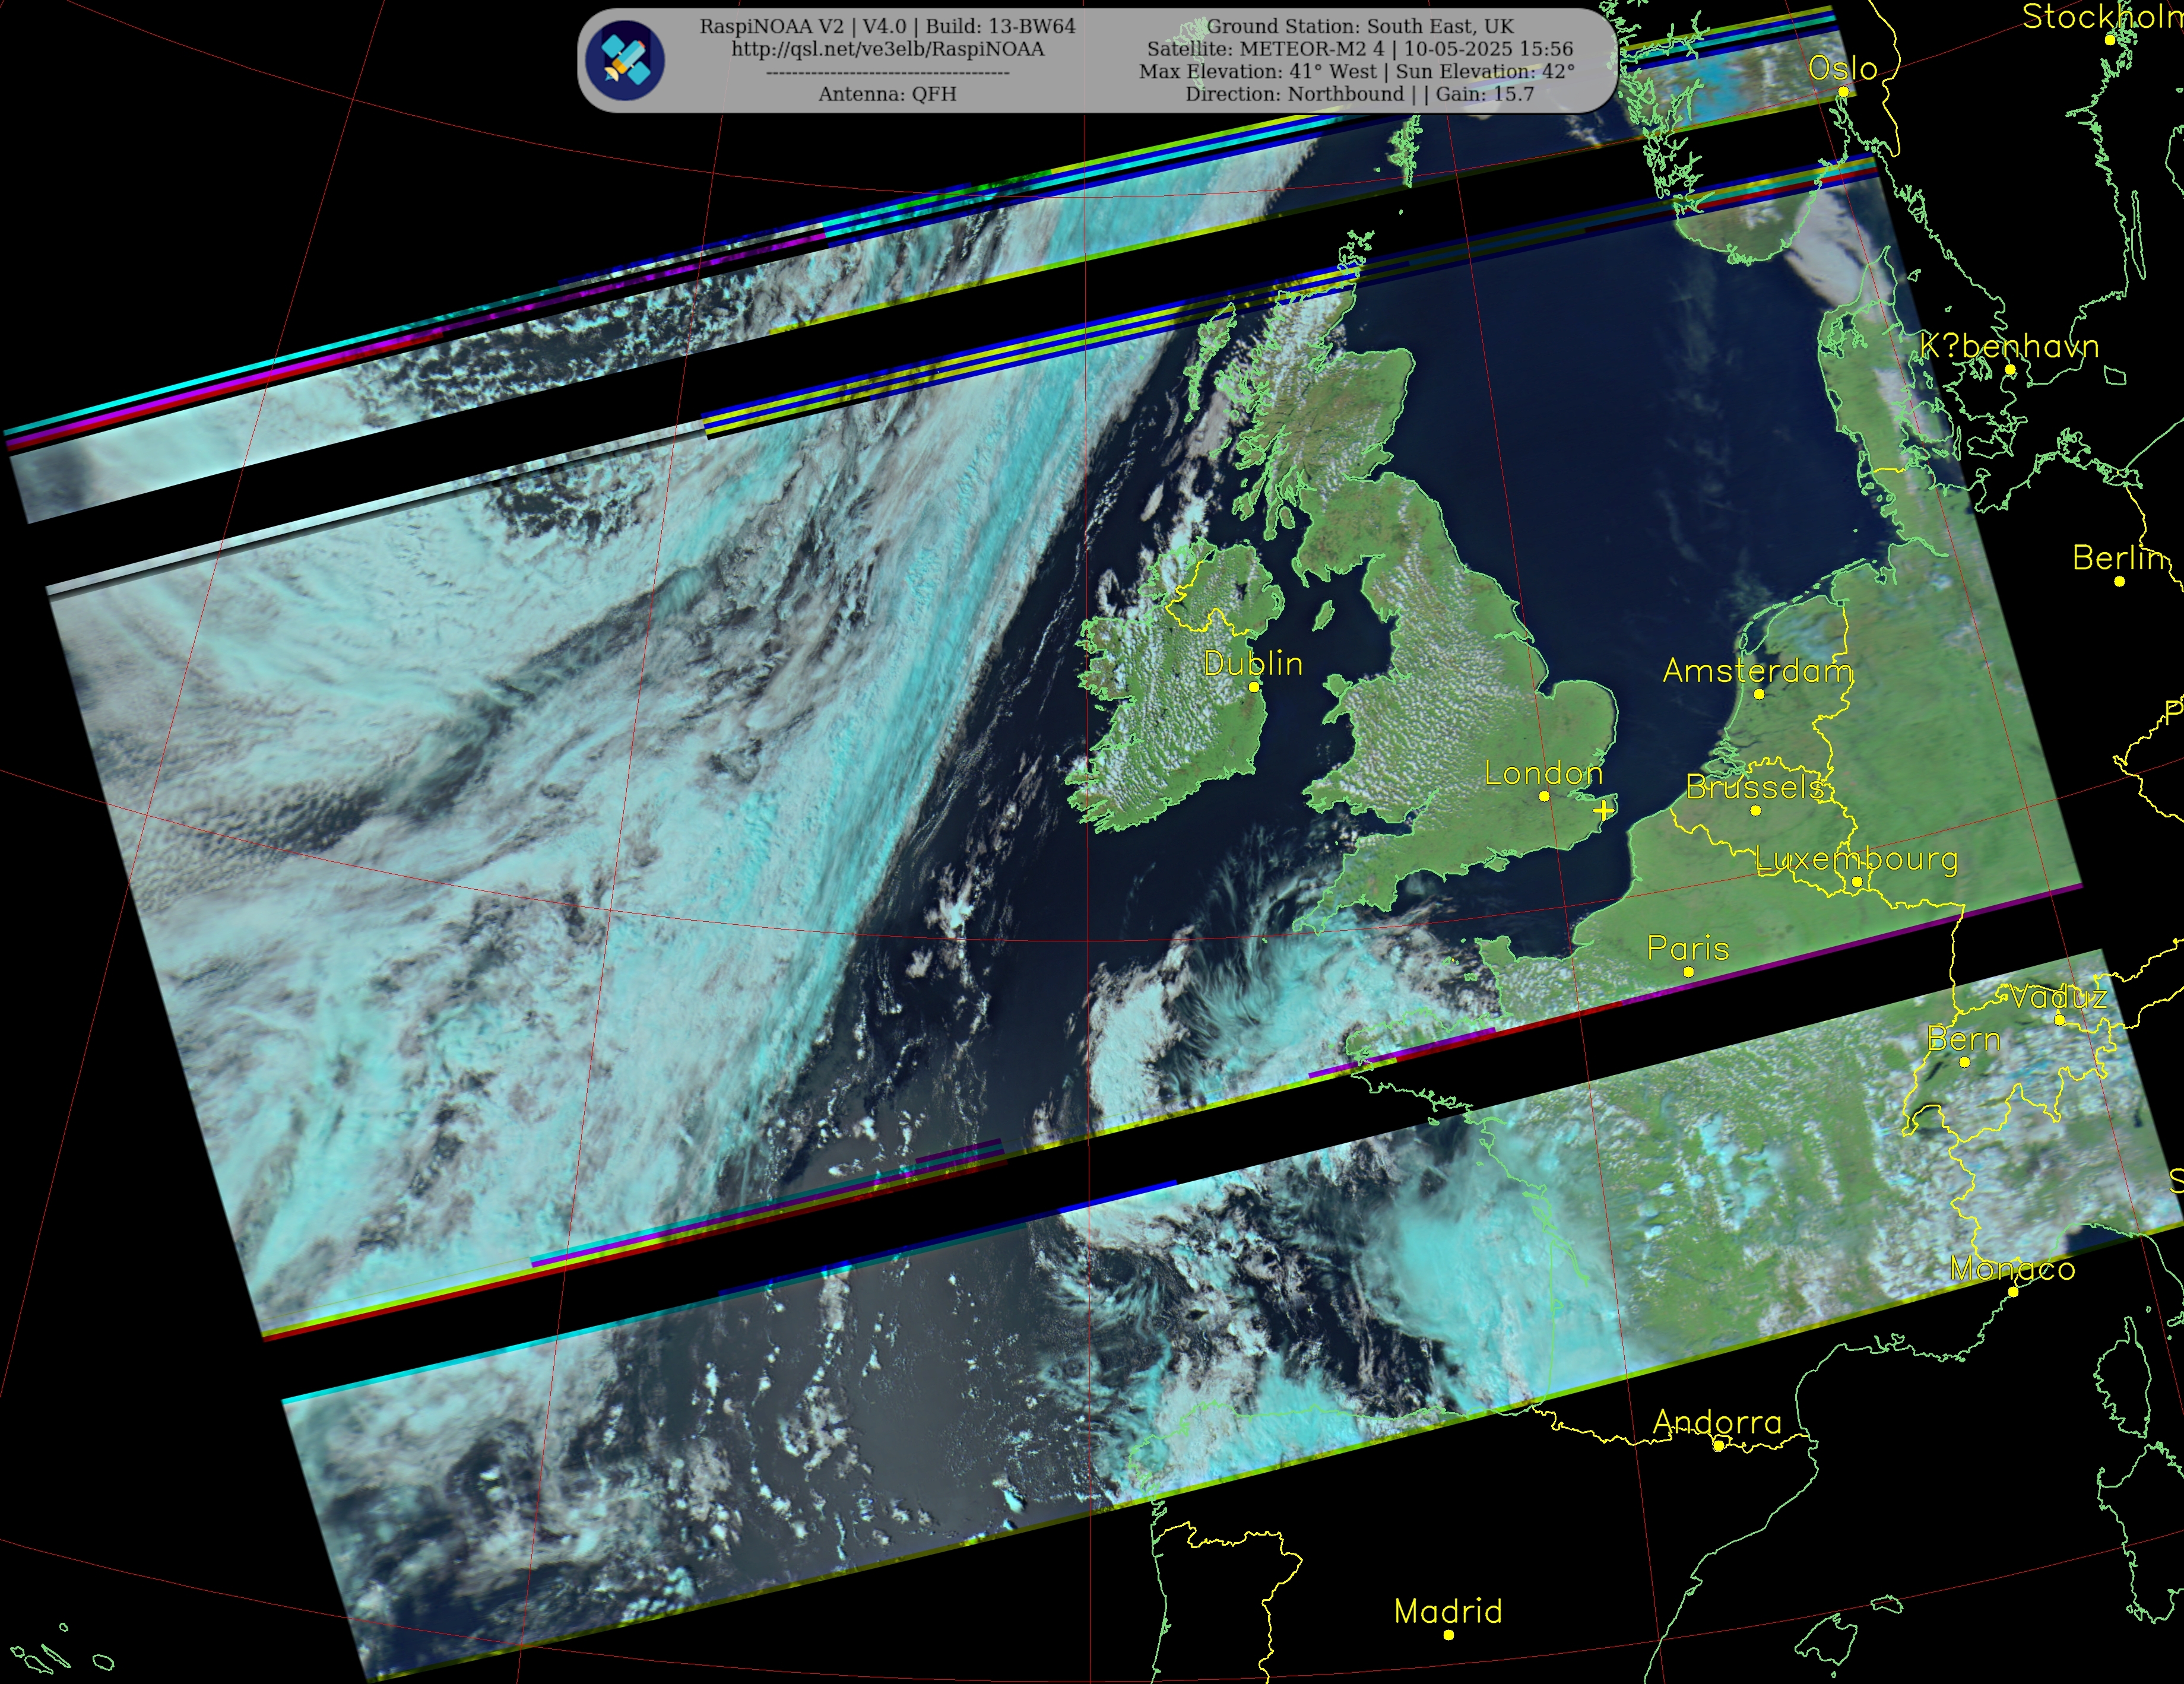Click the Oslo city label
Screen dimensions: 2184x1684
tap(1842, 68)
